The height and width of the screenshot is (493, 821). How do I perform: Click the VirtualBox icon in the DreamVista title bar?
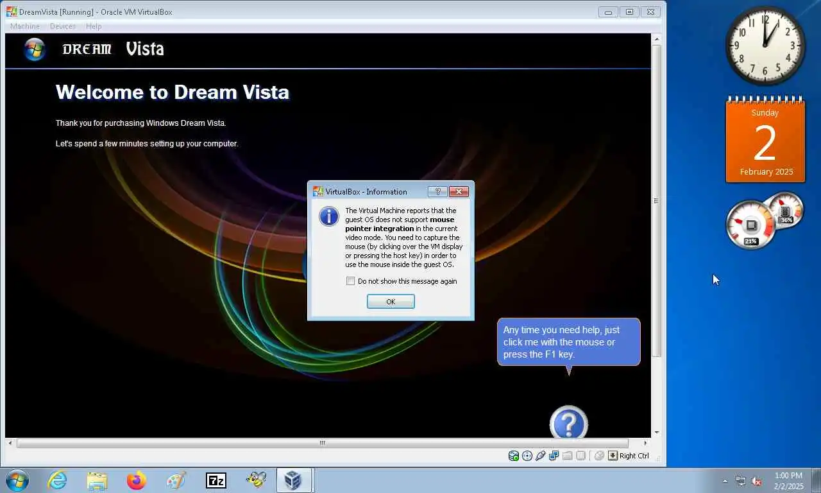coord(12,12)
